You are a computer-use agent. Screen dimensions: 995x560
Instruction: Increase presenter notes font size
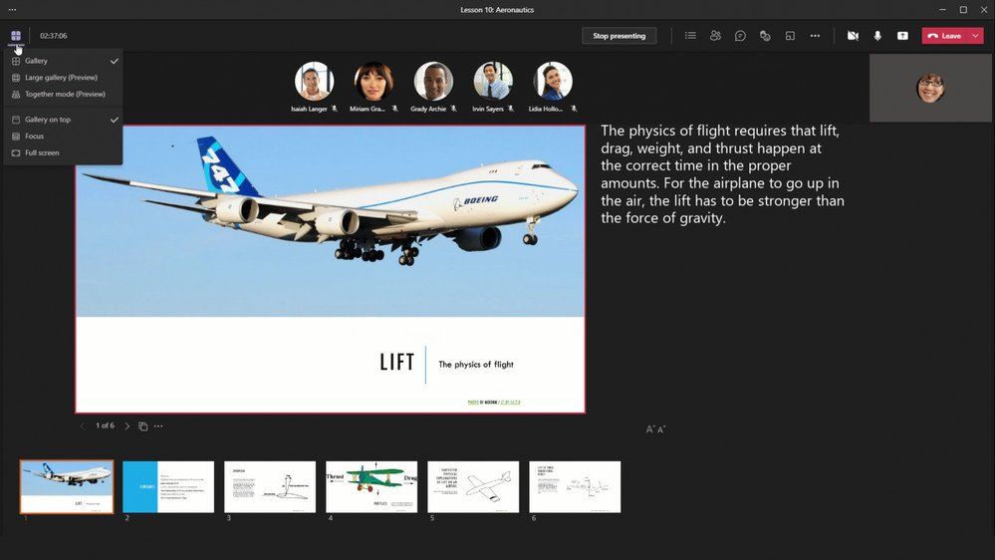(x=649, y=429)
